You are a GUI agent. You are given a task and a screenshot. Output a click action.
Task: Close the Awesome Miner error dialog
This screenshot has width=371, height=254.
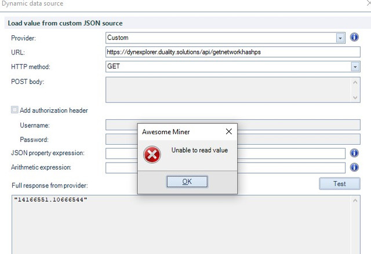pos(229,131)
